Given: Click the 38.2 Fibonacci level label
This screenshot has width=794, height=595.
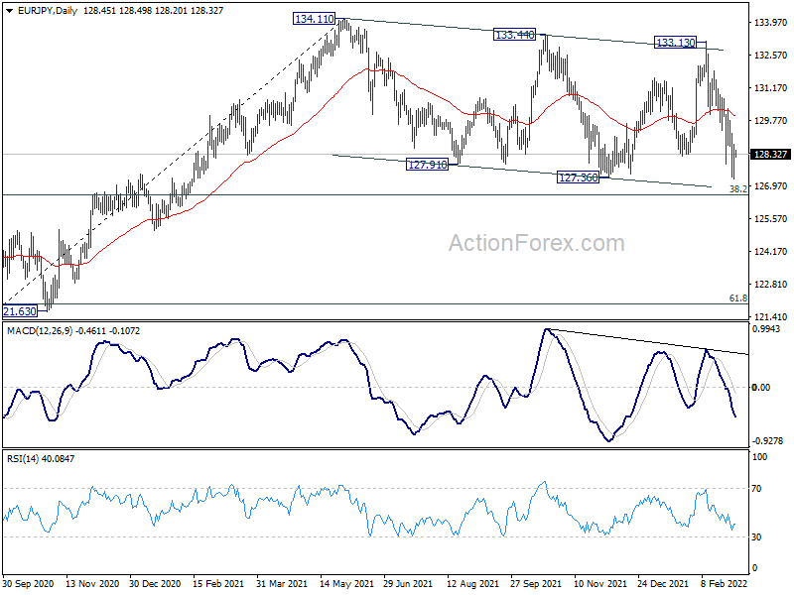Looking at the screenshot, I should [x=737, y=188].
